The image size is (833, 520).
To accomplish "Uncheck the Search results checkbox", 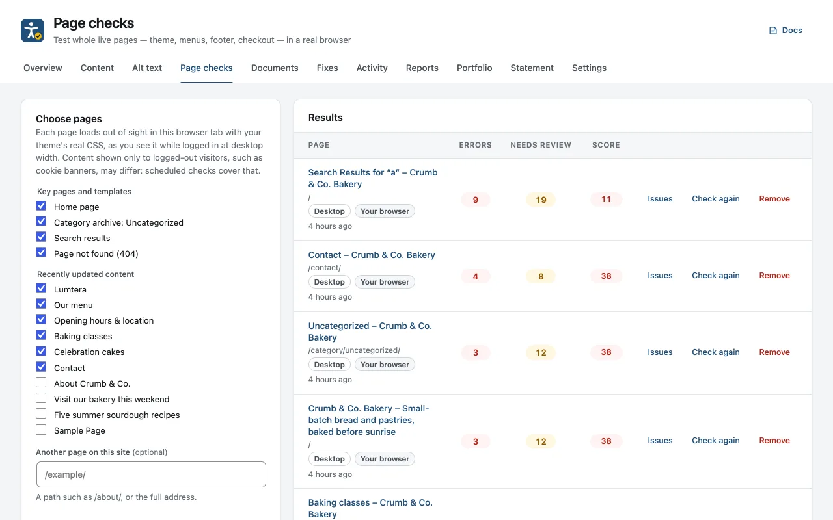I will [x=41, y=237].
